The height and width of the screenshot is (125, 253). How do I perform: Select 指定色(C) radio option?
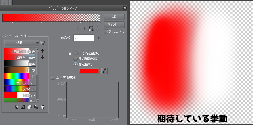coord(76,64)
